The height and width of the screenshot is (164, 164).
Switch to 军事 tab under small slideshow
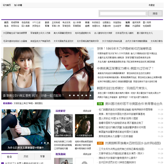42,156
